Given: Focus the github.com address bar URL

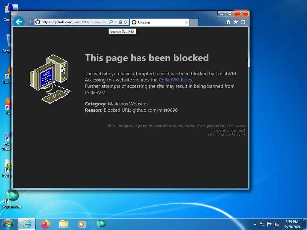Looking at the screenshot, I should coord(74,22).
